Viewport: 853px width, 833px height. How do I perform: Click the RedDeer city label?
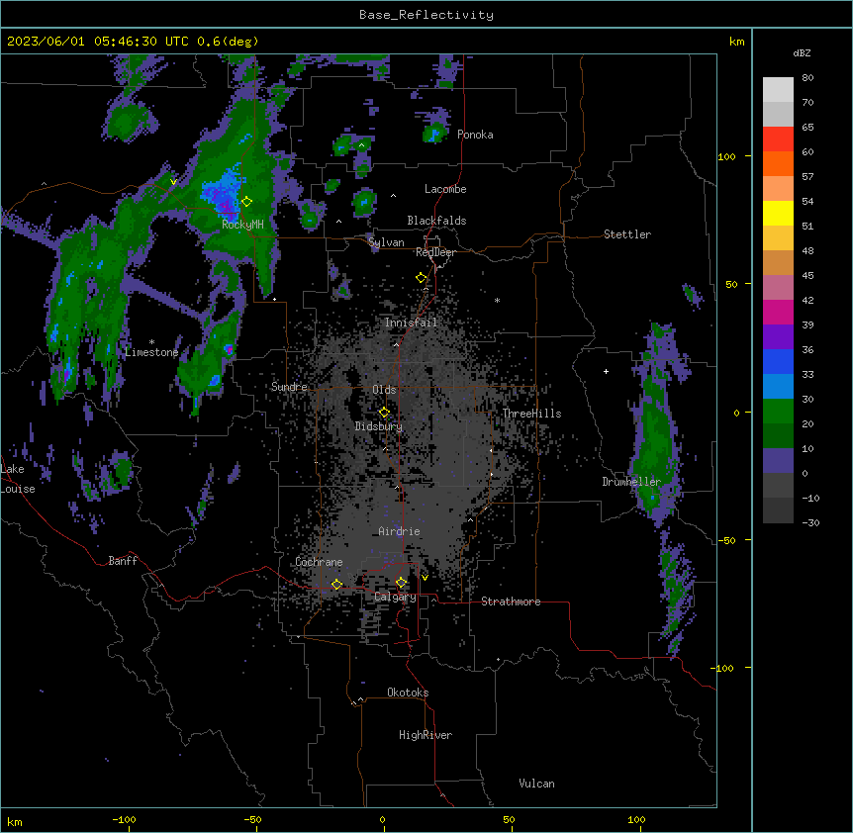tap(435, 252)
